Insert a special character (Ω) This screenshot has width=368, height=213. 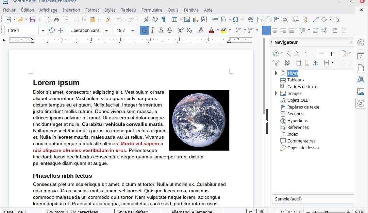click(236, 19)
